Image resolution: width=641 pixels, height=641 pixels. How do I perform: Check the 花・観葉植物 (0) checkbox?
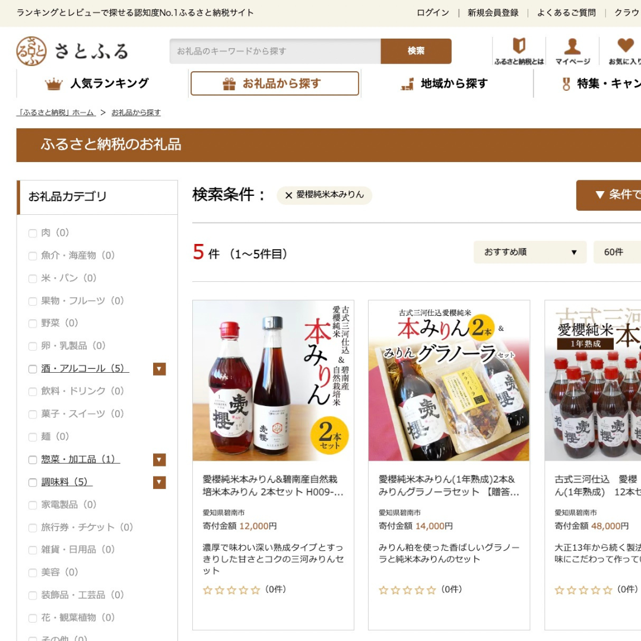pos(33,618)
